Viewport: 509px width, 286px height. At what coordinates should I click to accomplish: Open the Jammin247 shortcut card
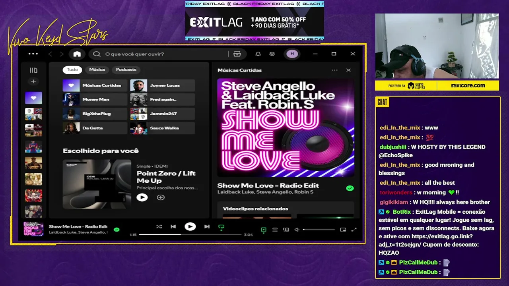click(x=163, y=114)
